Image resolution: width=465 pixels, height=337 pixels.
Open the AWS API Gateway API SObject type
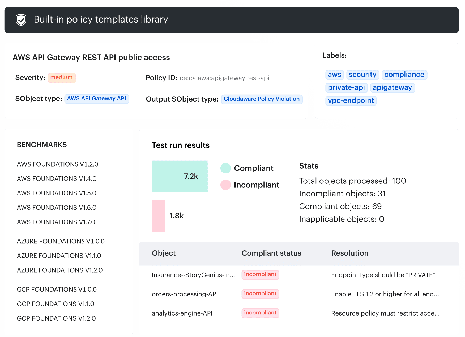[x=97, y=99]
